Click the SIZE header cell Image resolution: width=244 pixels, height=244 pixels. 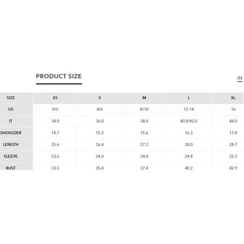click(11, 98)
